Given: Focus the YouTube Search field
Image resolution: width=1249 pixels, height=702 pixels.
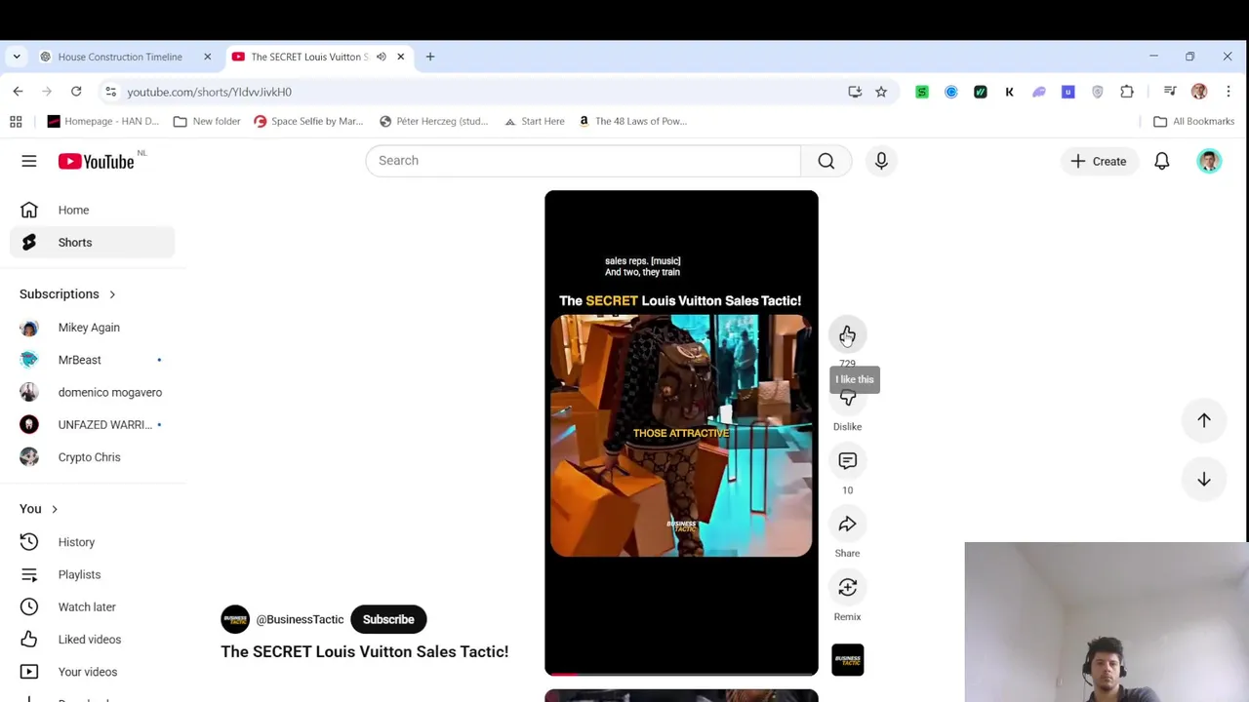Looking at the screenshot, I should [584, 161].
